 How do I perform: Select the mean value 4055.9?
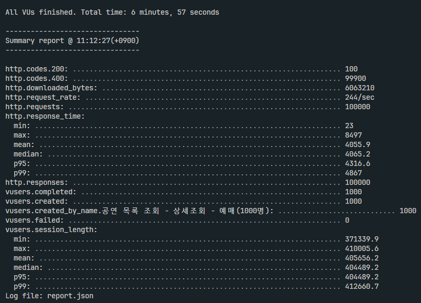(358, 144)
